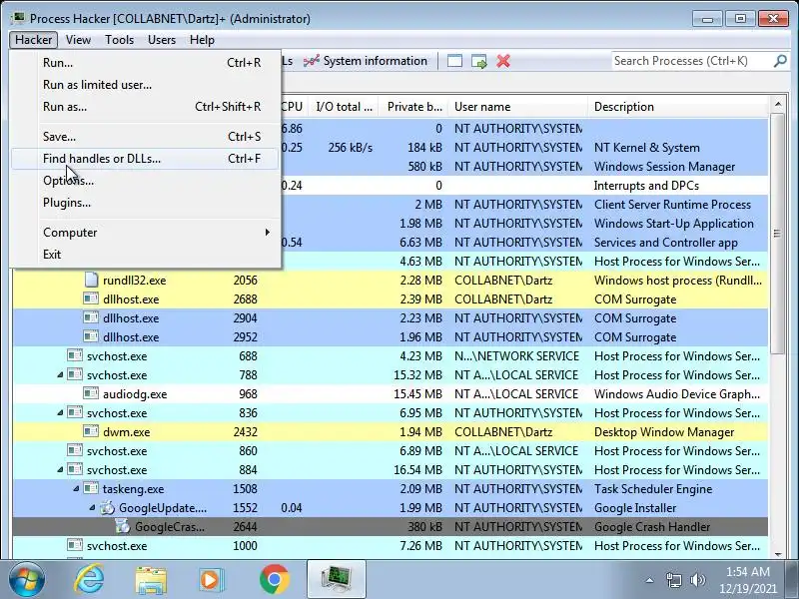Click the vertical scrollbar thumb
Image resolution: width=799 pixels, height=599 pixels.
coord(778,234)
